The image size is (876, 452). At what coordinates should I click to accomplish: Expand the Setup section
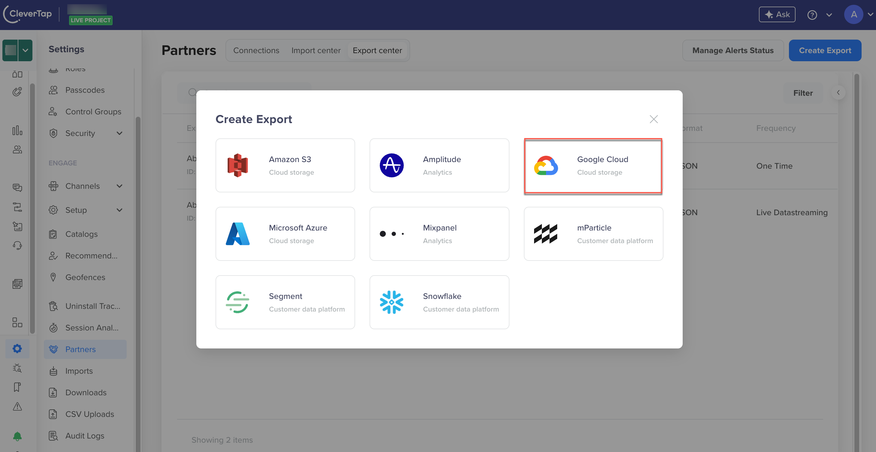pyautogui.click(x=85, y=210)
